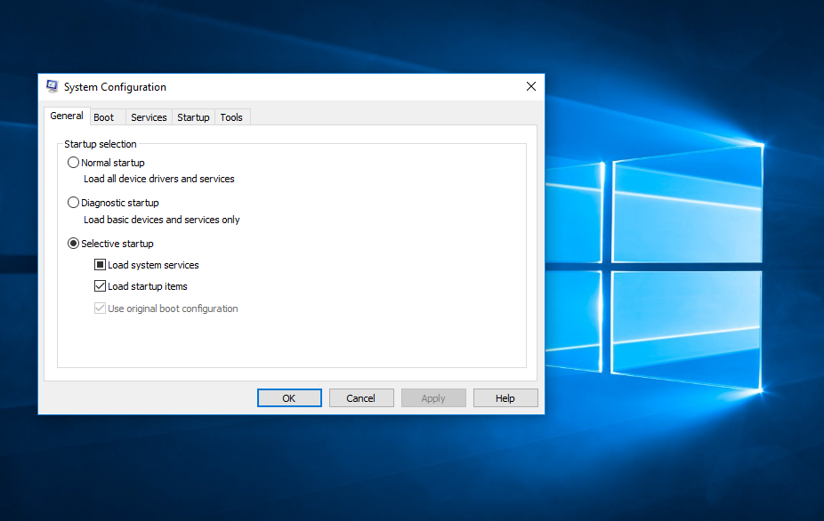824x521 pixels.
Task: Uncheck the Load startup items checkbox
Action: coord(100,286)
